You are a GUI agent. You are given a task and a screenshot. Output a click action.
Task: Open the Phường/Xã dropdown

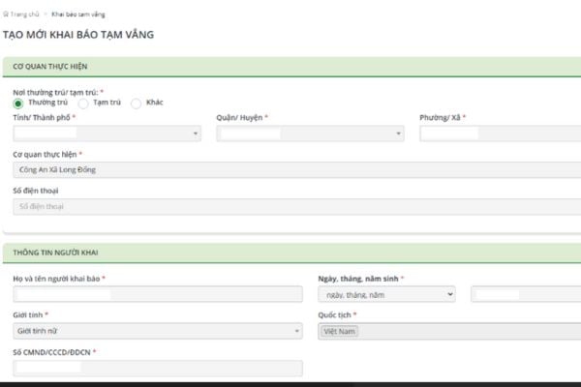click(x=500, y=134)
